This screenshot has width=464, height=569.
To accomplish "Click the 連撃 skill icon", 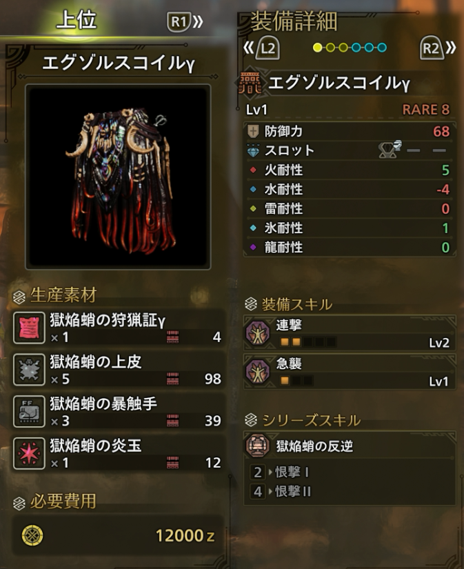I will (258, 332).
